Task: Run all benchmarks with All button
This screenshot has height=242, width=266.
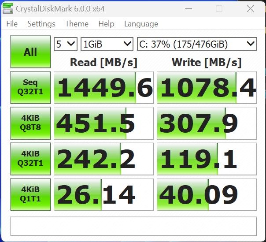Action: pos(30,52)
